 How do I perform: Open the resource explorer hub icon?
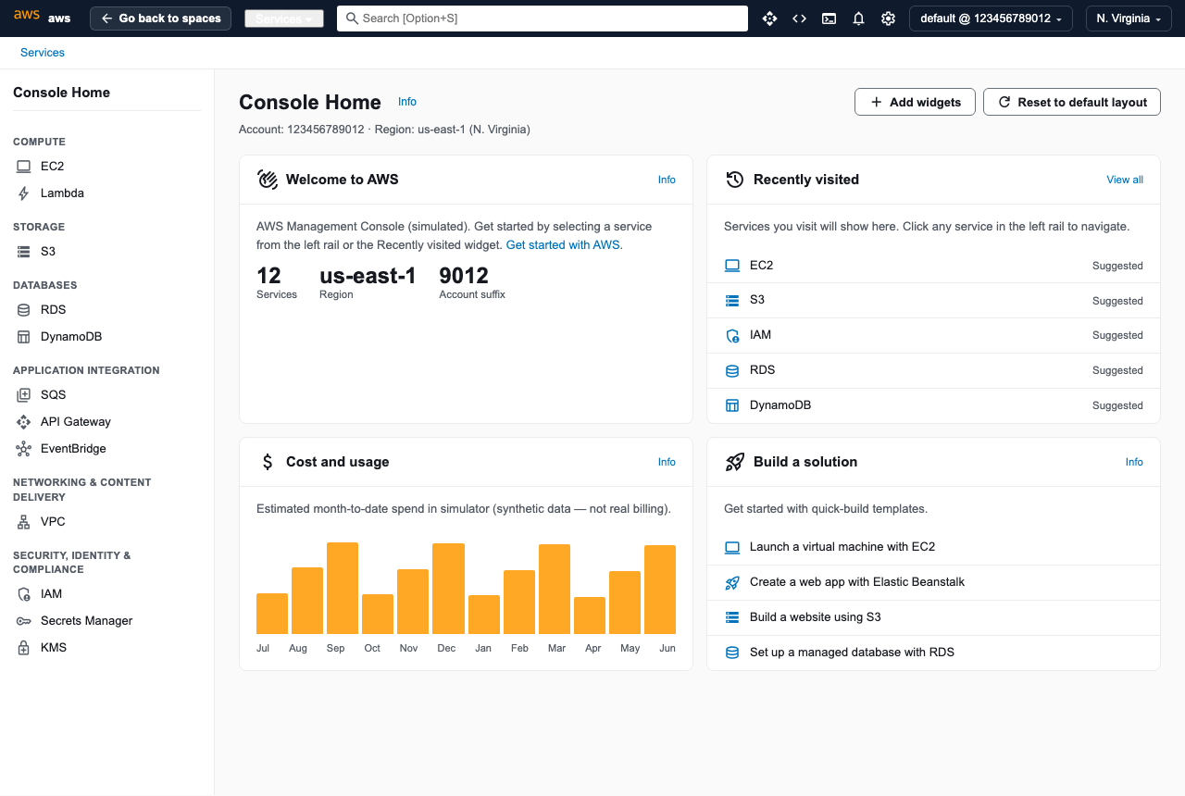click(x=769, y=19)
